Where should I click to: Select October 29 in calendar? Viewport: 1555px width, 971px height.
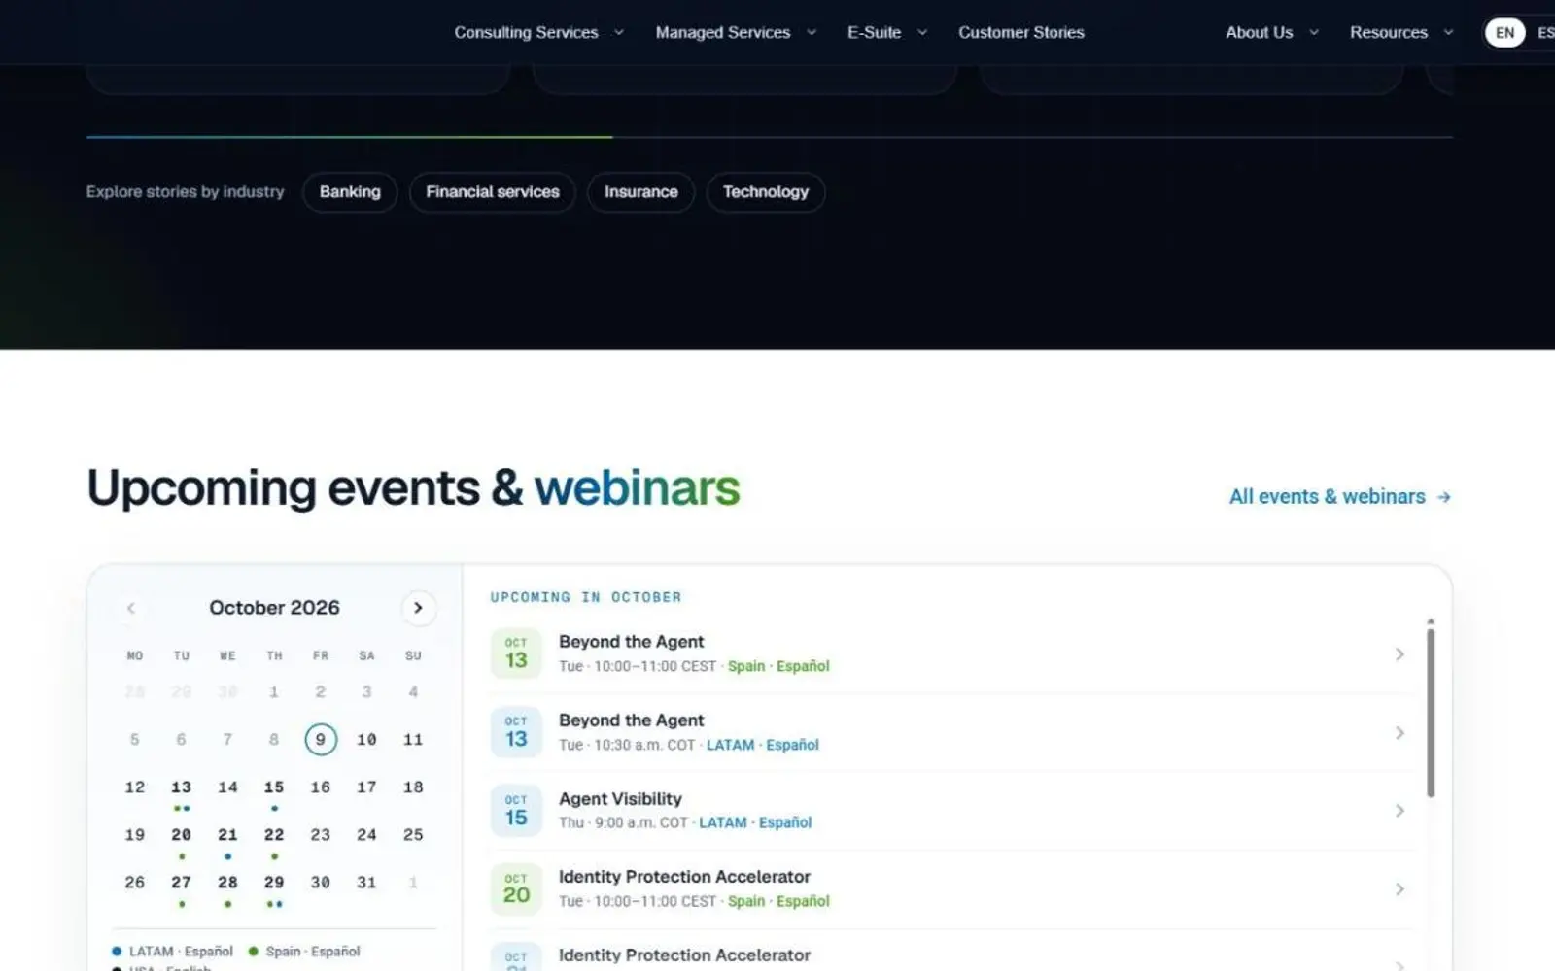[274, 883]
